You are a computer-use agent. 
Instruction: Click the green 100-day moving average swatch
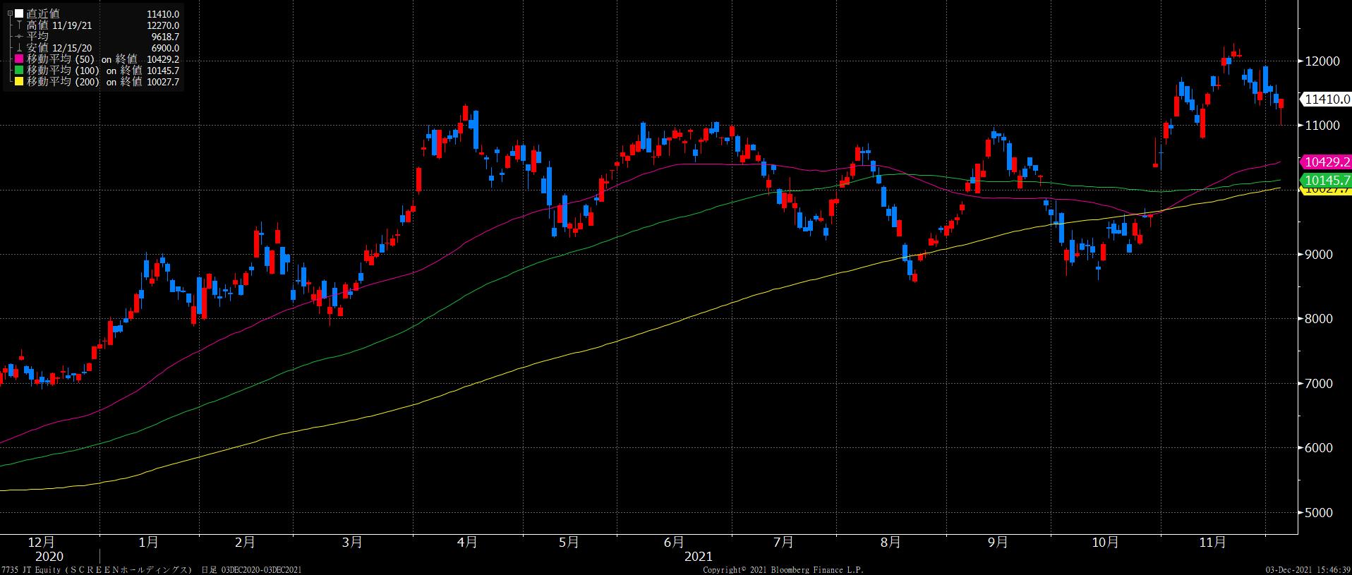19,71
